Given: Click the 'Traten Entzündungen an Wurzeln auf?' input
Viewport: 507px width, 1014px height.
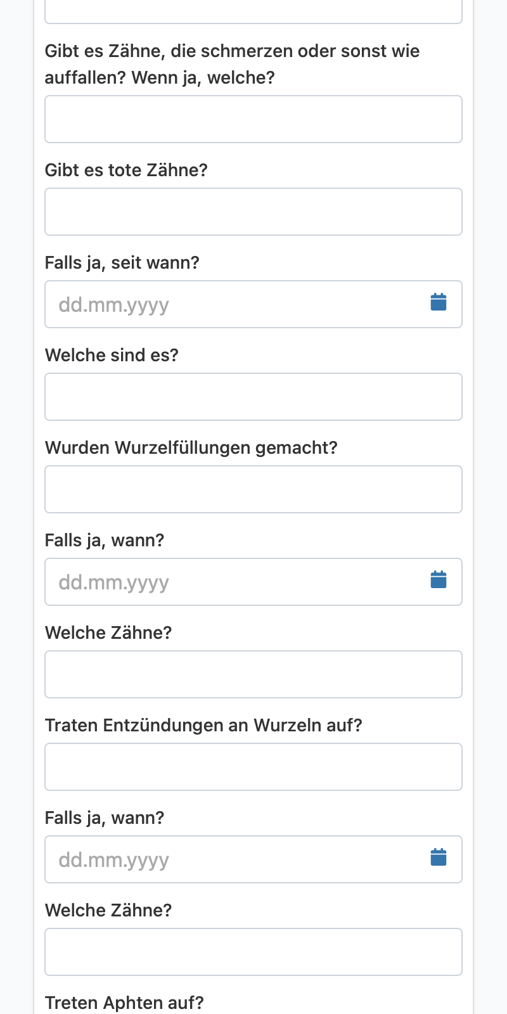Looking at the screenshot, I should point(253,767).
